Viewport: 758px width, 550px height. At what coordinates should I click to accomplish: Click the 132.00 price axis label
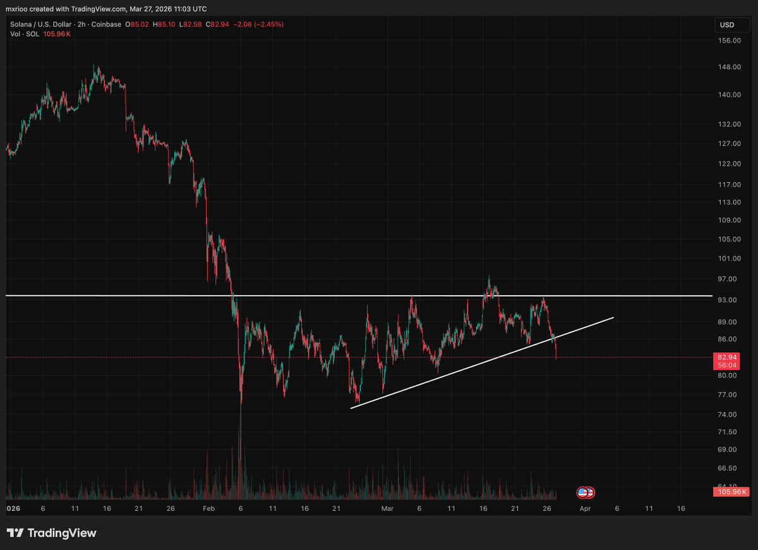730,124
